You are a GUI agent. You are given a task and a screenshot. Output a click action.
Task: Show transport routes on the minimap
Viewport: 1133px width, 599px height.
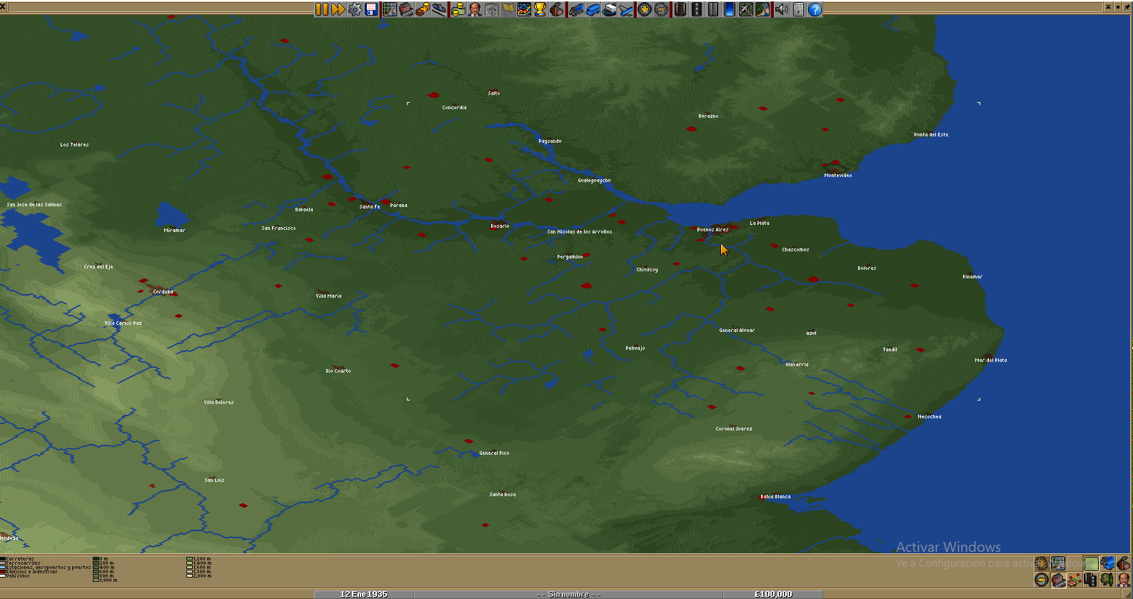coord(1092,580)
